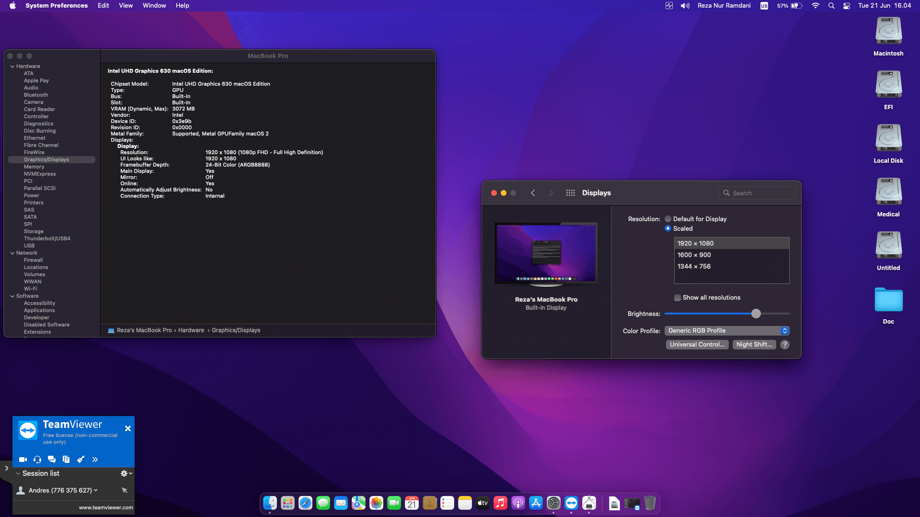The image size is (920, 517).
Task: Open Trash from the Dock
Action: [650, 503]
